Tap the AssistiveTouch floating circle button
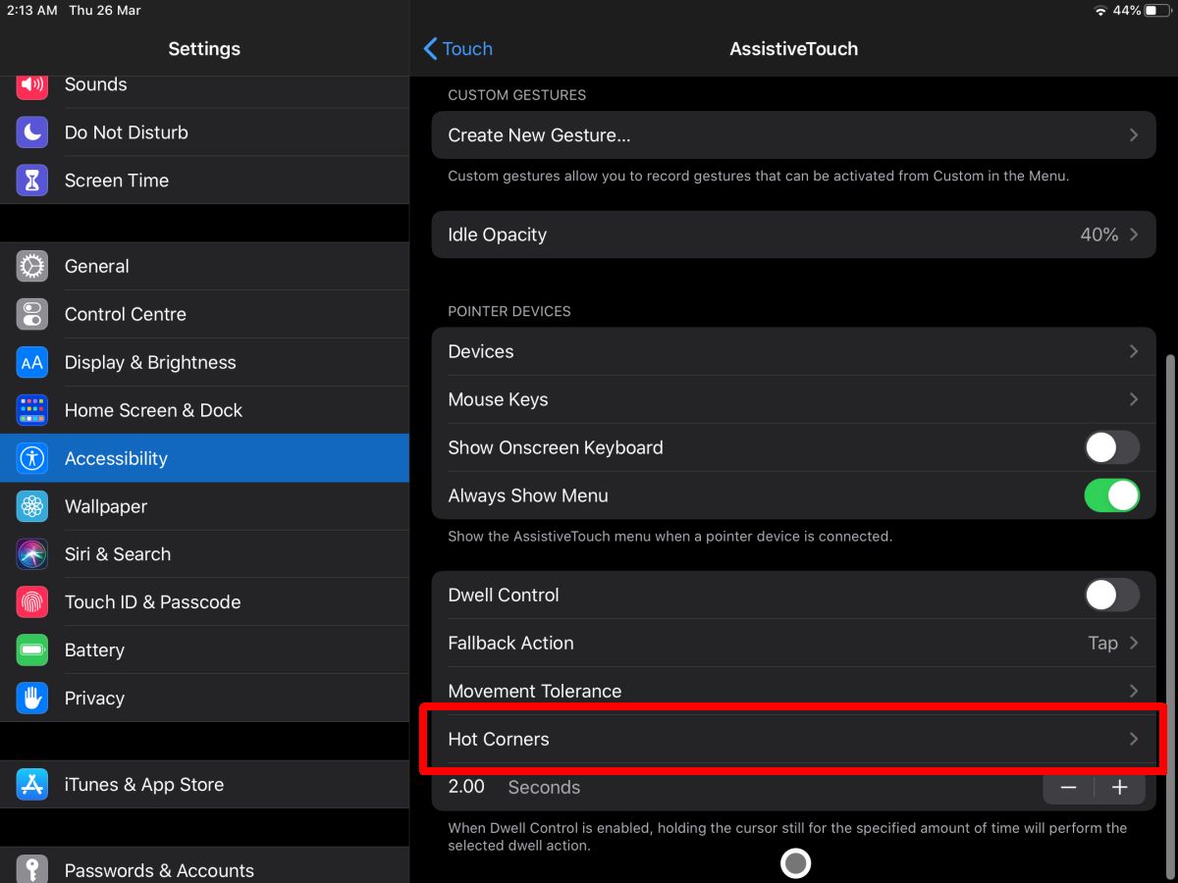Viewport: 1178px width, 883px height. [795, 863]
